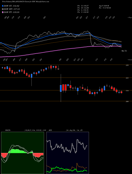Click the 'ADX' panel heading
This screenshot has width=132, height=174.
pyautogui.click(x=50, y=130)
